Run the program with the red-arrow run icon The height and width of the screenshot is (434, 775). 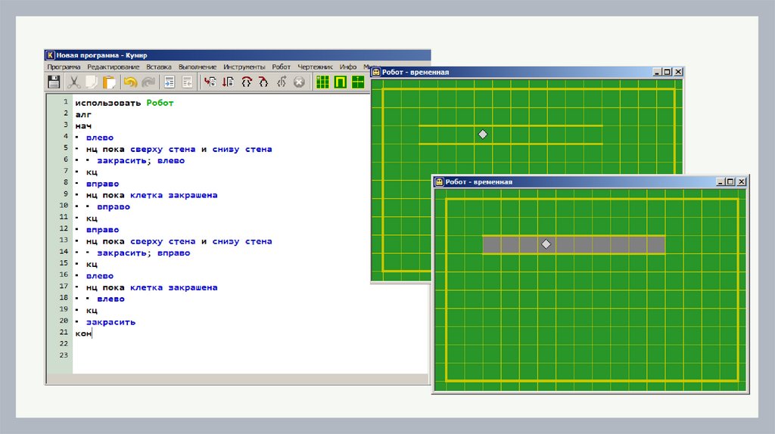pos(210,82)
